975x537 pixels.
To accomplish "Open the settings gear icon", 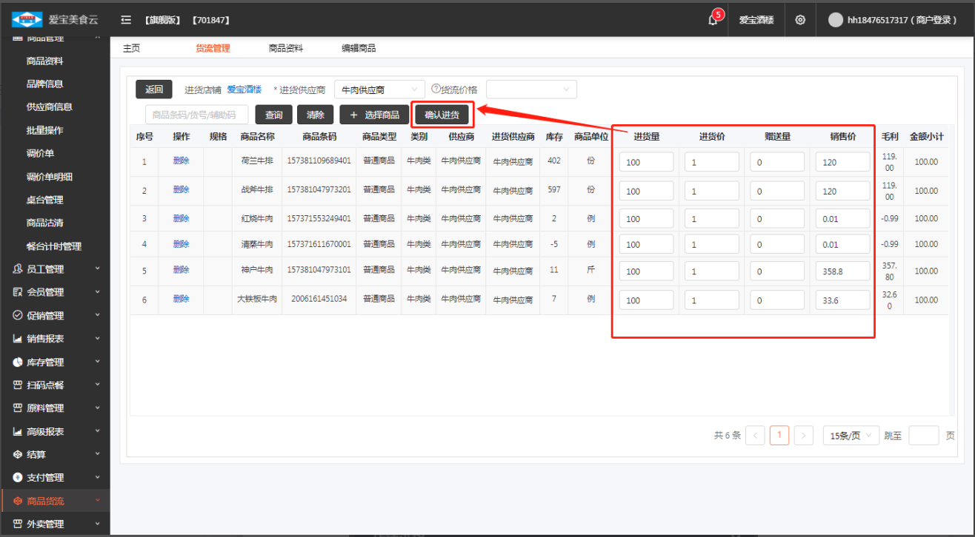I will click(800, 20).
